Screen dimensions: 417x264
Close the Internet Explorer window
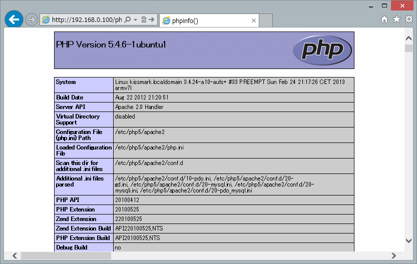pos(402,5)
